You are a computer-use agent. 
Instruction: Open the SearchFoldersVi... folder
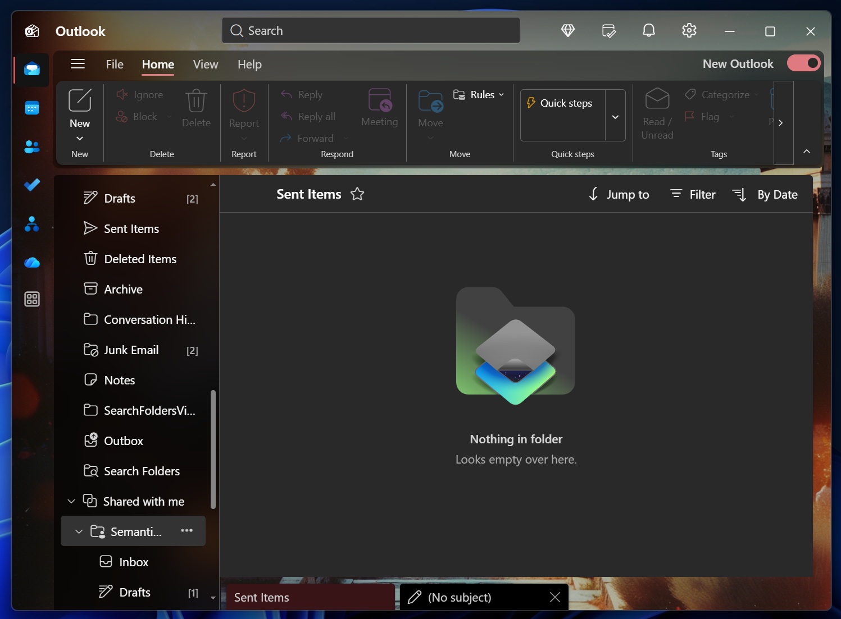pyautogui.click(x=134, y=410)
